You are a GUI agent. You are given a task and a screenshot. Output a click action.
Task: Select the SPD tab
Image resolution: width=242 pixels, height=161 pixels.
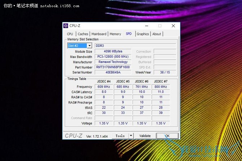[x=129, y=34]
